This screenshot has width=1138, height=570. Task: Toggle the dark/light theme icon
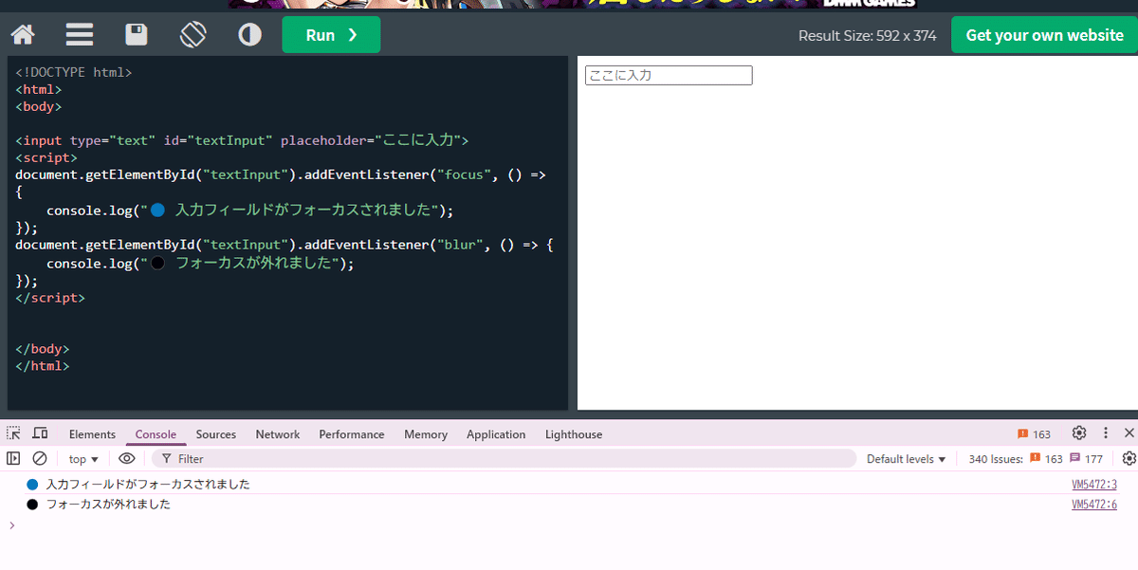250,35
